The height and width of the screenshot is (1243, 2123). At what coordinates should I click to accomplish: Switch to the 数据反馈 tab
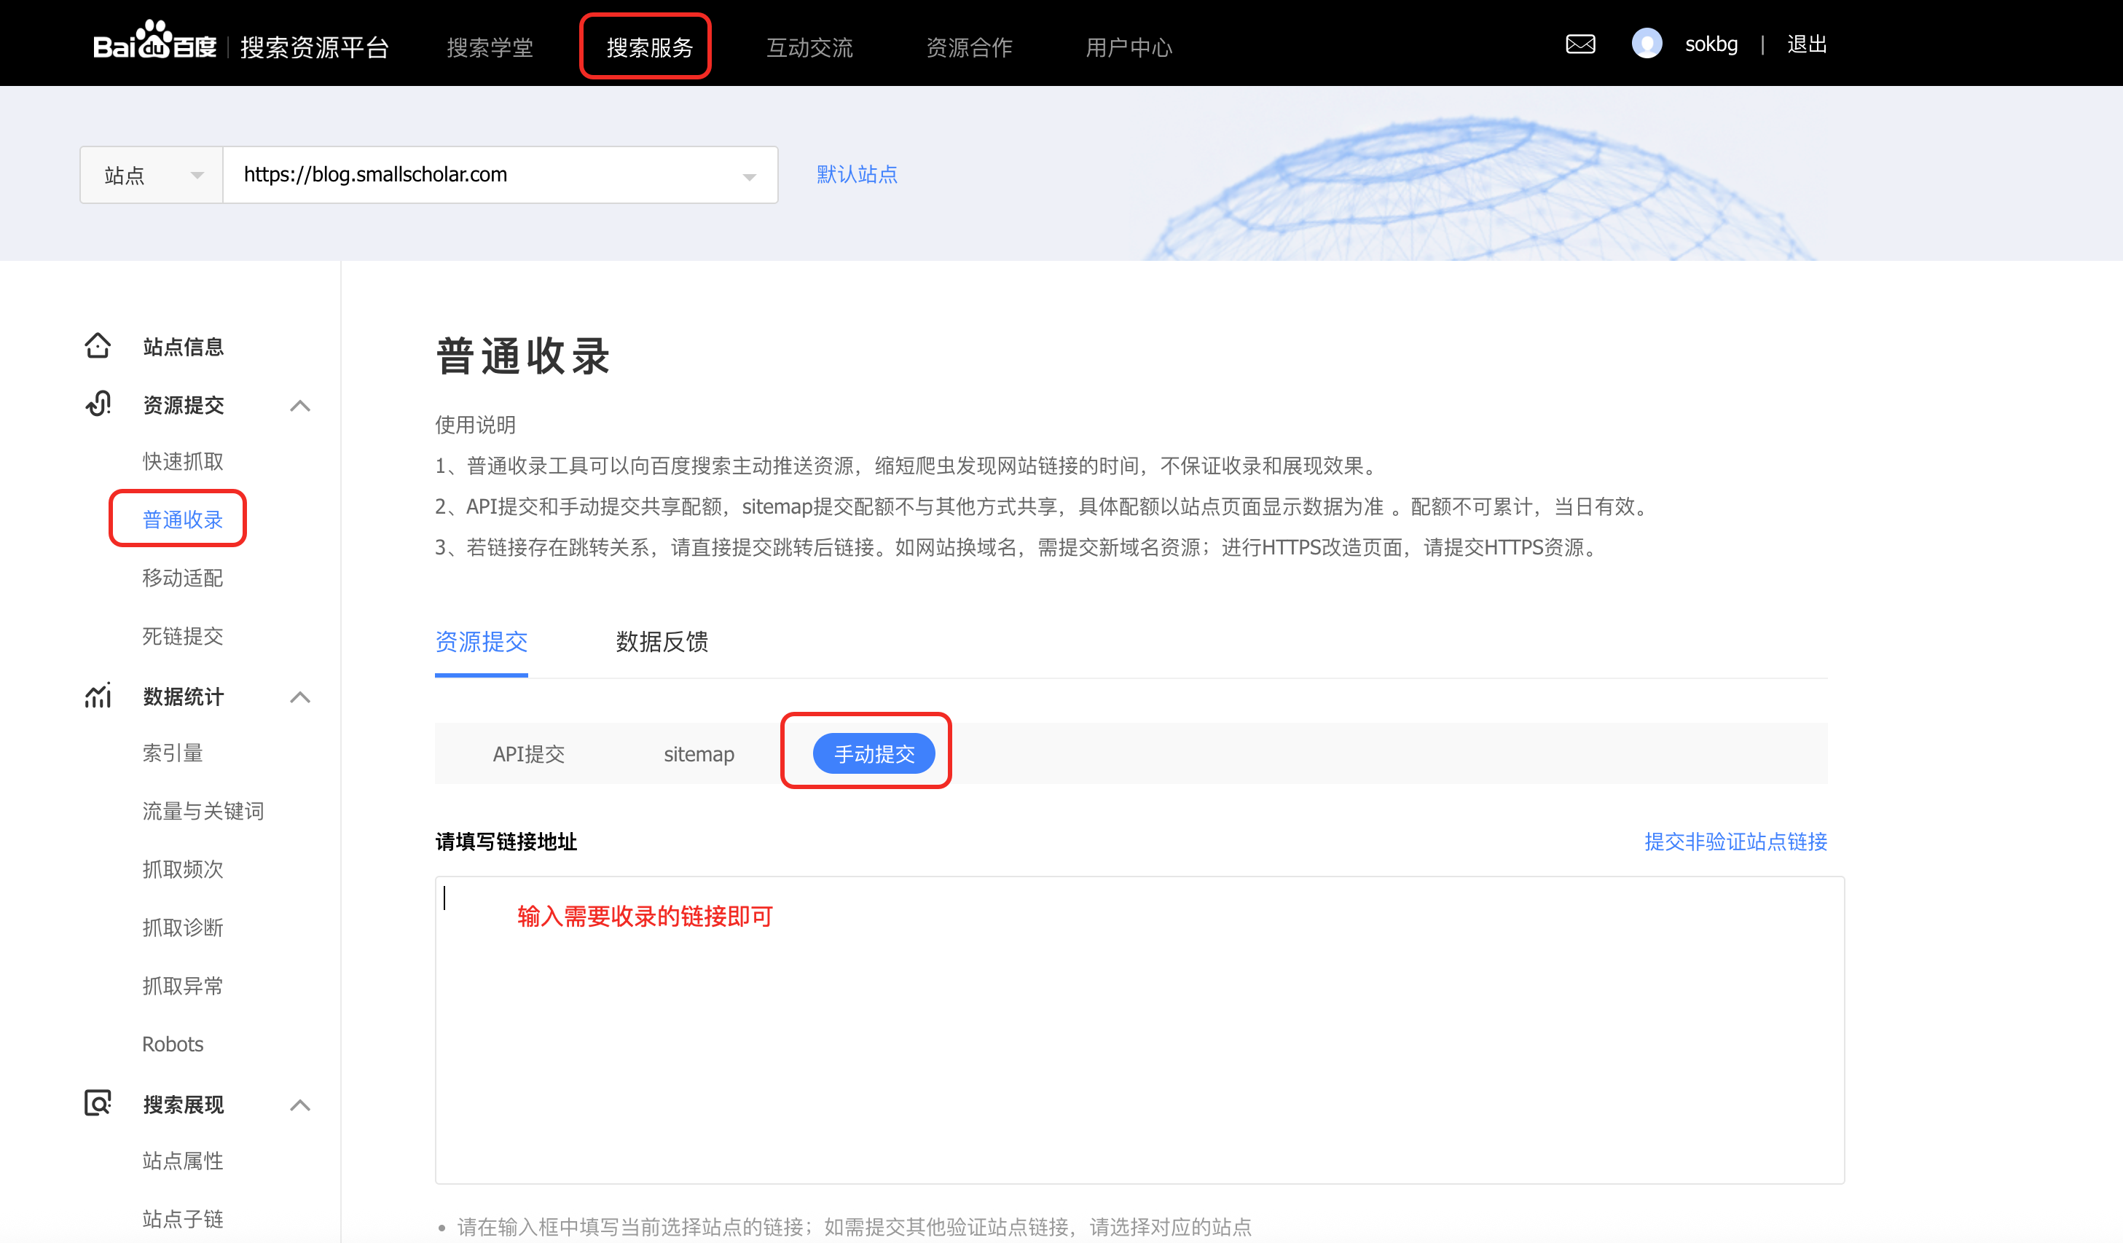[x=662, y=643]
